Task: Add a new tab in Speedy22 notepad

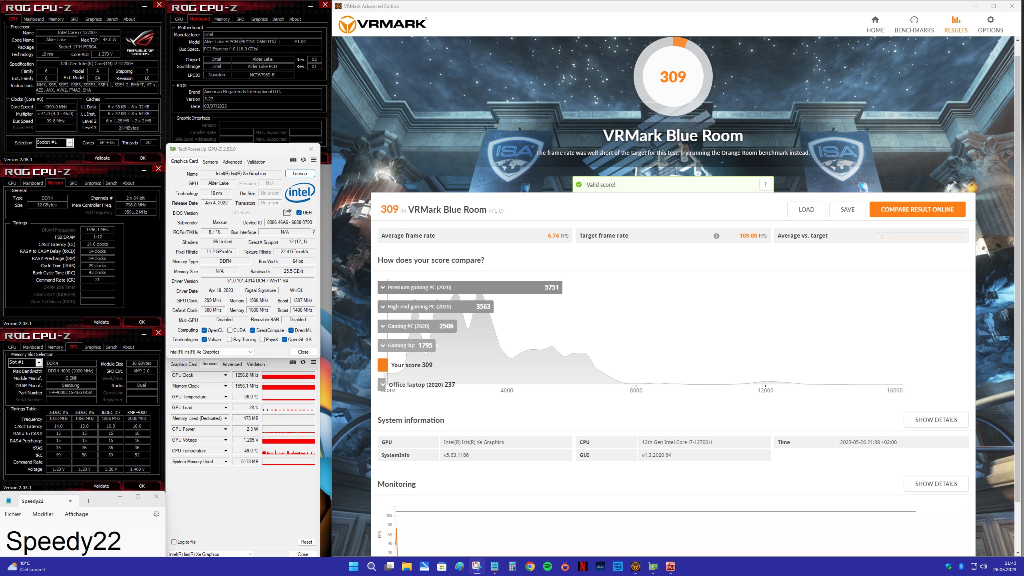Action: (88, 501)
